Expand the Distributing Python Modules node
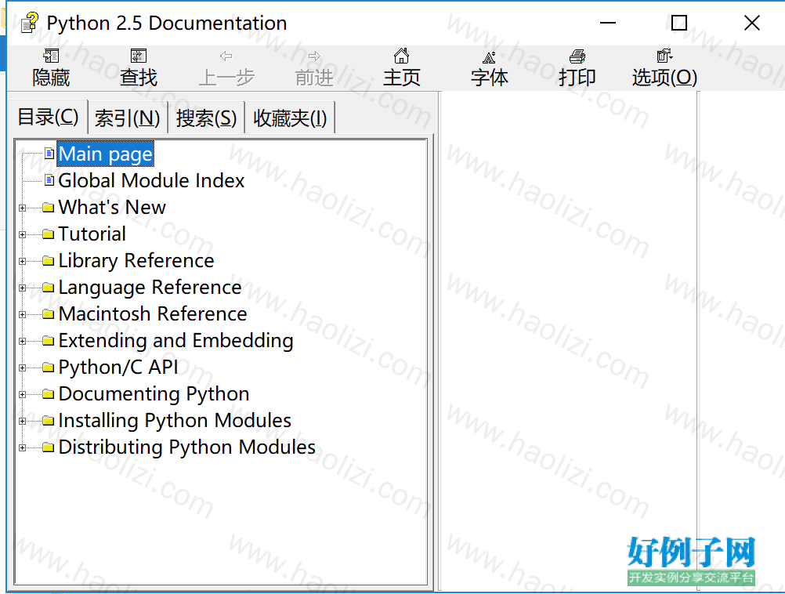Image resolution: width=785 pixels, height=594 pixels. 23,447
